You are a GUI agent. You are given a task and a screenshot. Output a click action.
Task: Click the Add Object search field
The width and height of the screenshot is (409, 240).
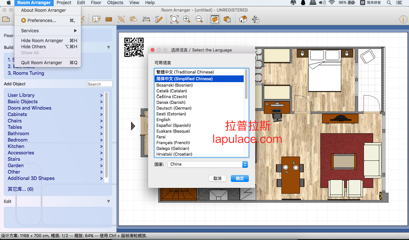click(x=99, y=84)
